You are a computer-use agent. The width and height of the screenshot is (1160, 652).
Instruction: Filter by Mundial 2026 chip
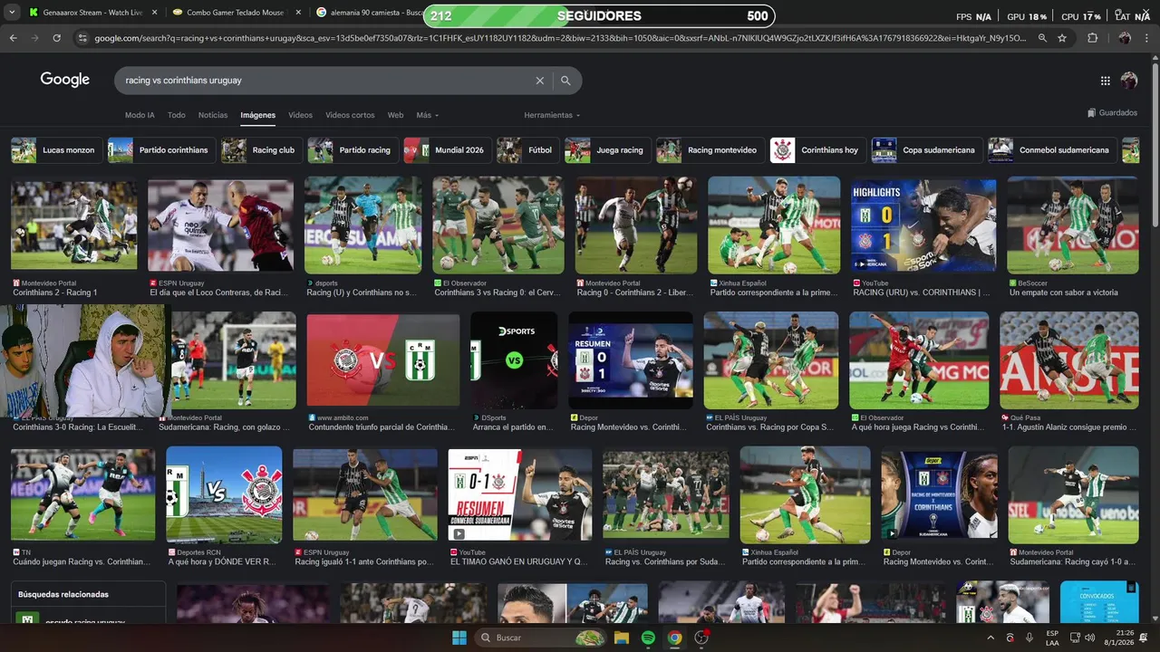(x=448, y=150)
